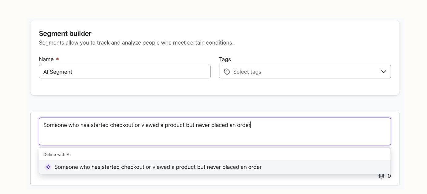Open the Select tags combo box
427x194 pixels.
coord(305,72)
